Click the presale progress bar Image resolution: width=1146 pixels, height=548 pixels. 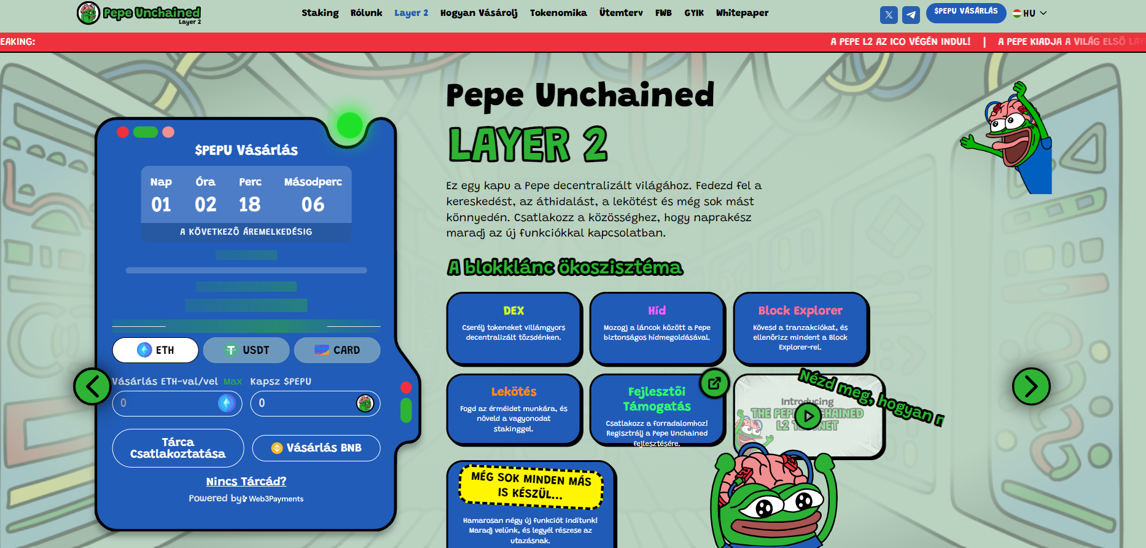pos(246,270)
